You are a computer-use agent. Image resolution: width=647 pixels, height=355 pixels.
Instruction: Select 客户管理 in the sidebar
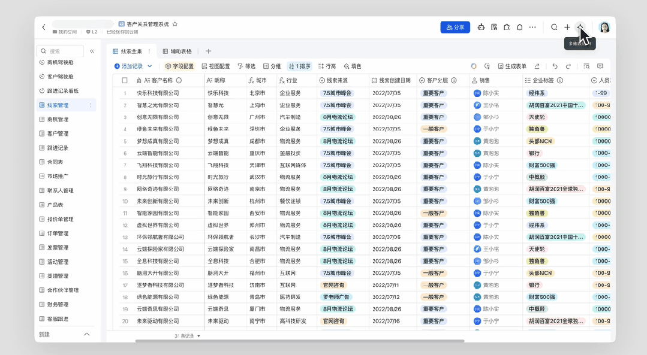point(58,133)
